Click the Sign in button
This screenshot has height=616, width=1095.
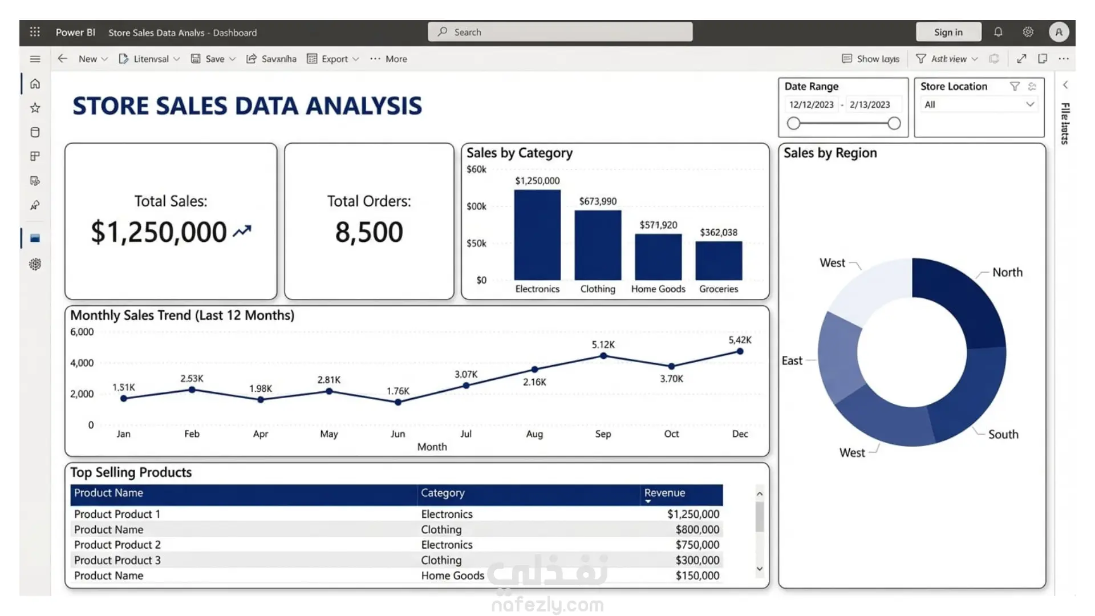948,32
